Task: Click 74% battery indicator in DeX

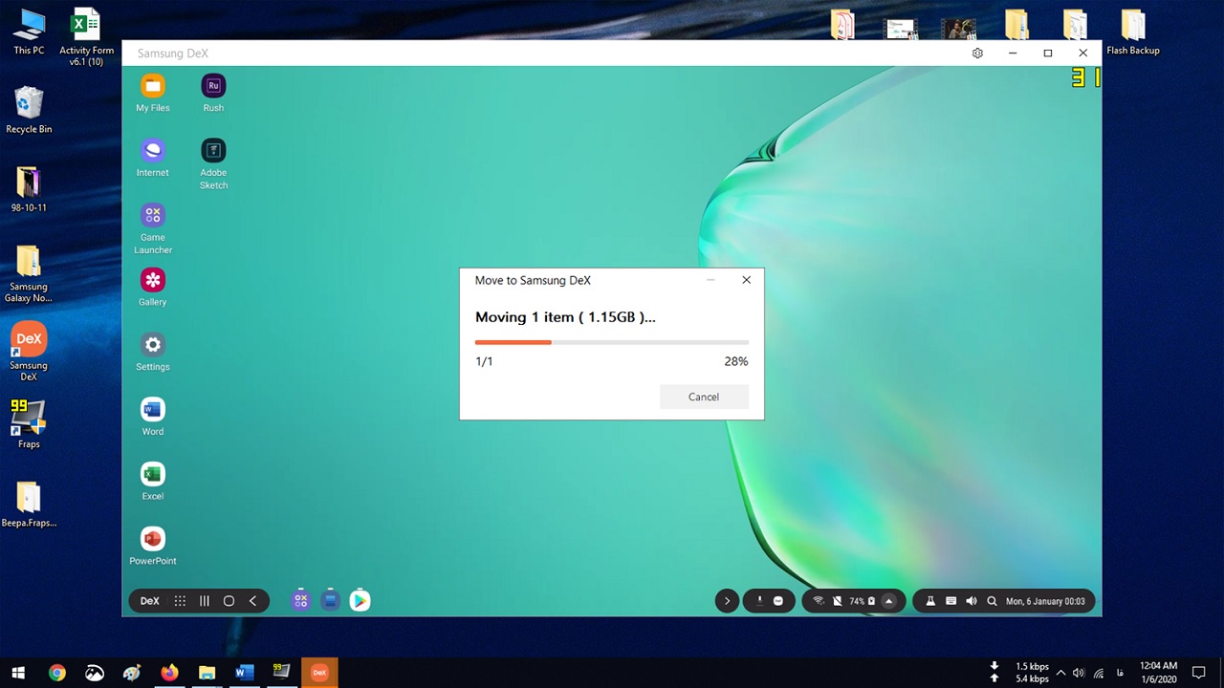Action: (862, 601)
